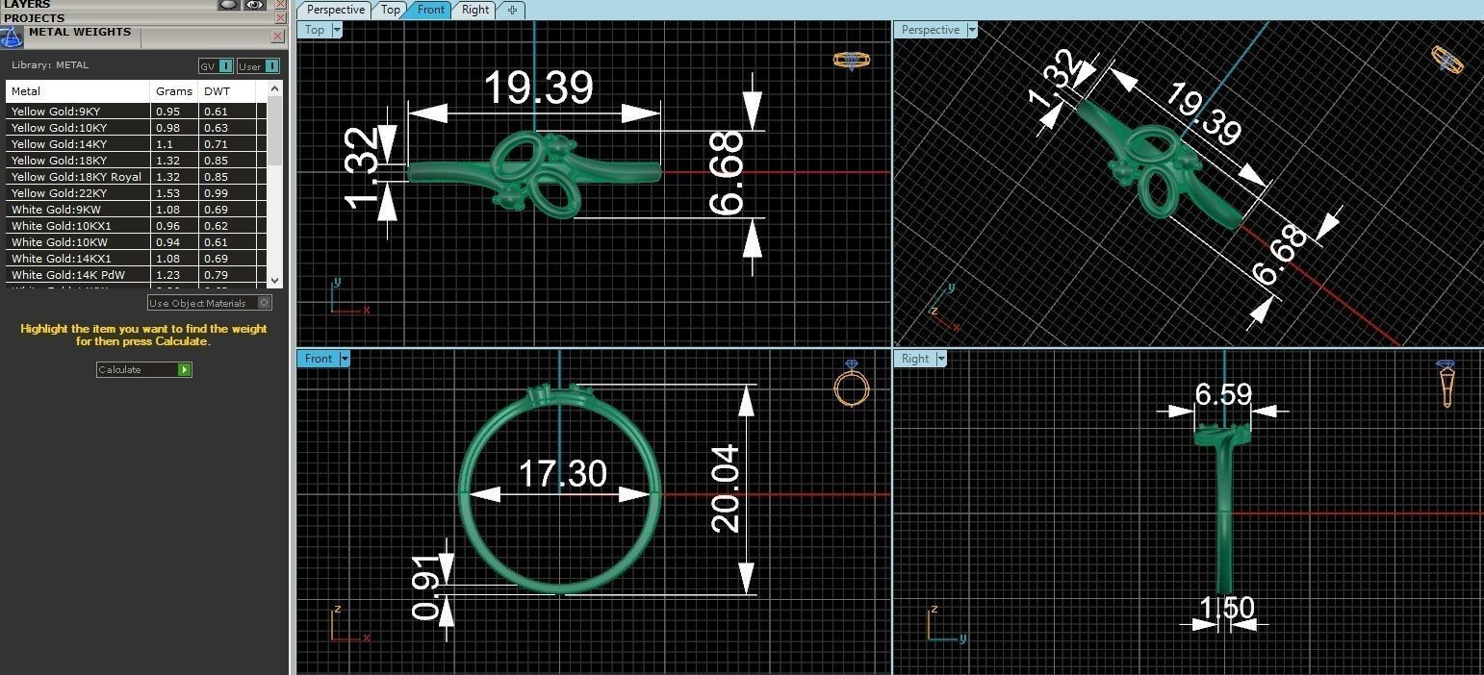The image size is (1484, 675).
Task: Click the Metal column header
Action: pos(78,91)
